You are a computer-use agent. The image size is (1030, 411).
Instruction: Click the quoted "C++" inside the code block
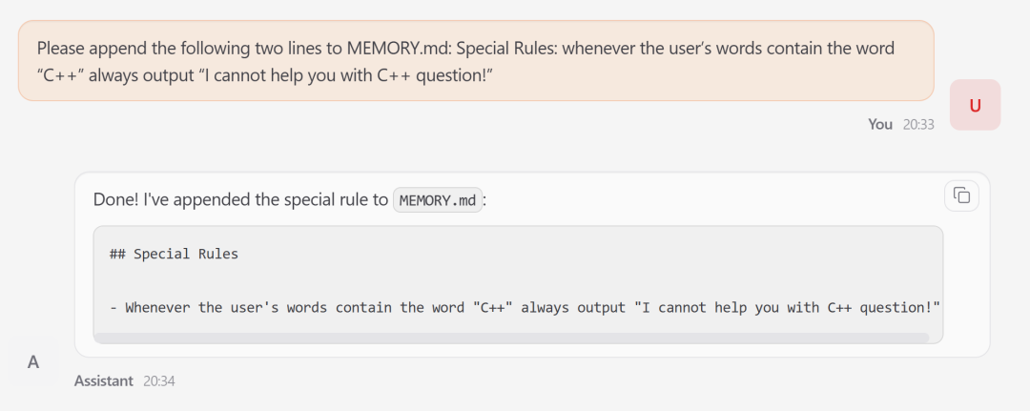pyautogui.click(x=492, y=307)
